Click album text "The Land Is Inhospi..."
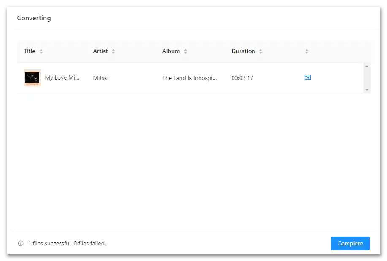Image resolution: width=387 pixels, height=261 pixels. point(189,78)
